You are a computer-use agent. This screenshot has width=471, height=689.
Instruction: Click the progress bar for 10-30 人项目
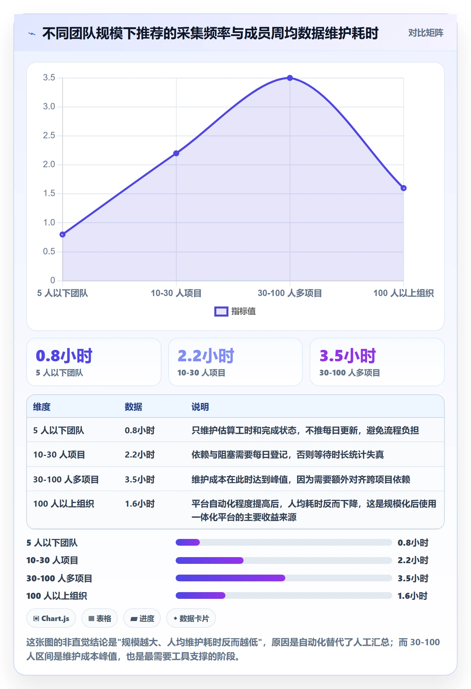(284, 560)
